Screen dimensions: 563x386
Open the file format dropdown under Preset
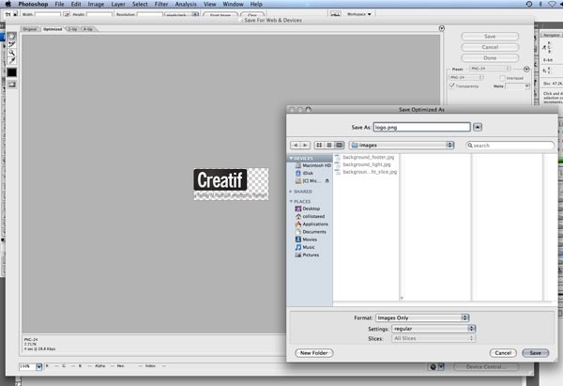coord(466,77)
